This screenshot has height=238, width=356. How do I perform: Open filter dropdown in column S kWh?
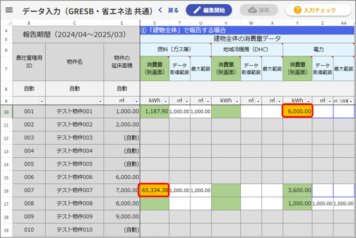pyautogui.click(x=166, y=101)
